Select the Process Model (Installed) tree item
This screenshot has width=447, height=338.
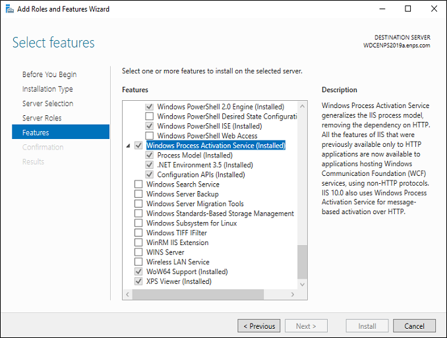coord(194,155)
